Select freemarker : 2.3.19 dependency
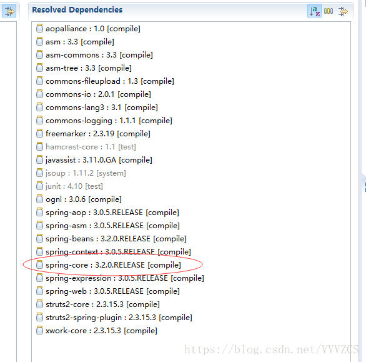The image size is (366, 362). point(93,134)
